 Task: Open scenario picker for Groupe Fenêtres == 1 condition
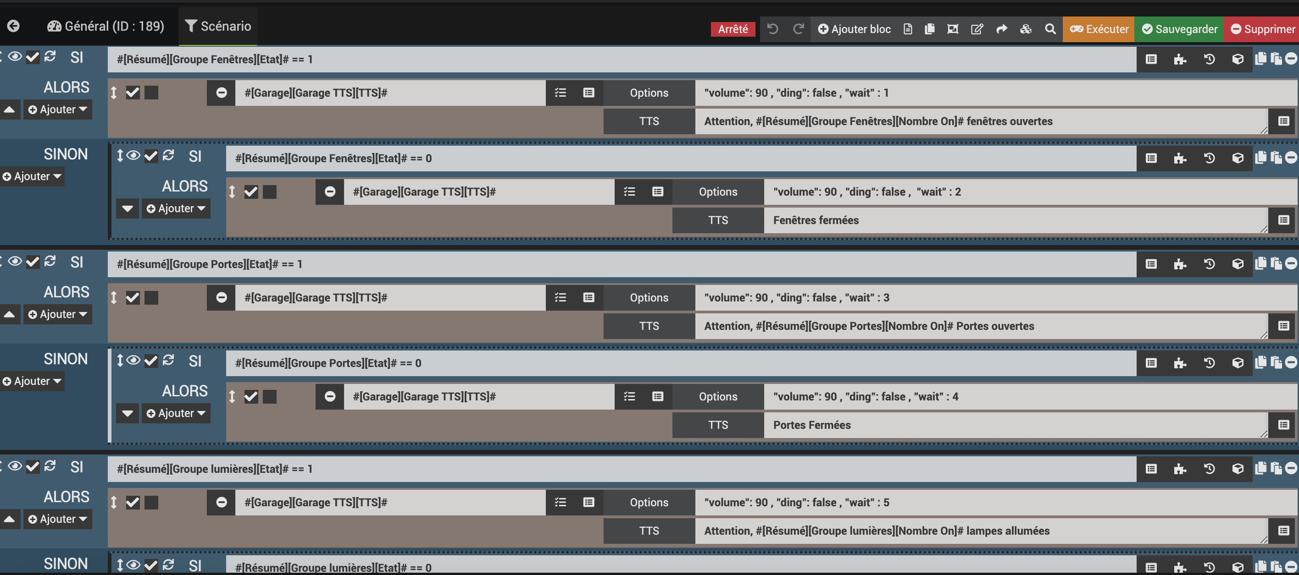[1179, 60]
